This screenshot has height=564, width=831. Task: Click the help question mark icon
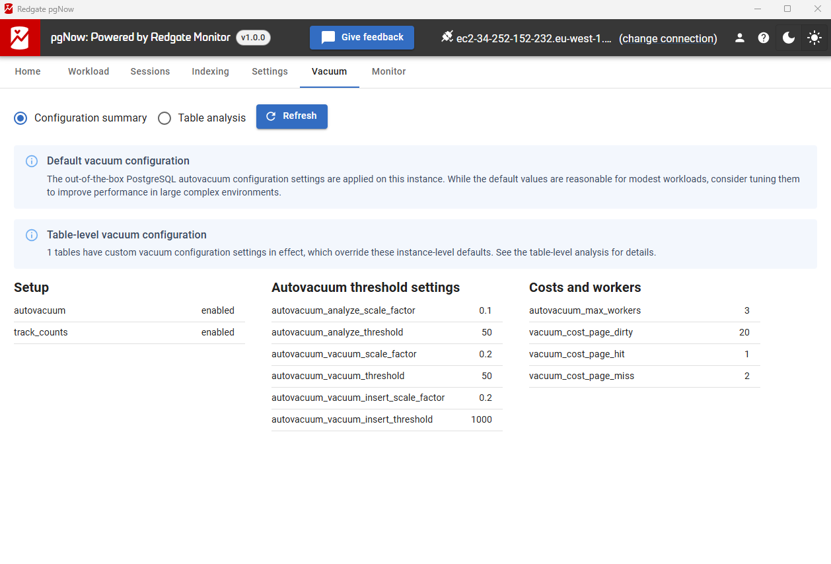click(764, 38)
